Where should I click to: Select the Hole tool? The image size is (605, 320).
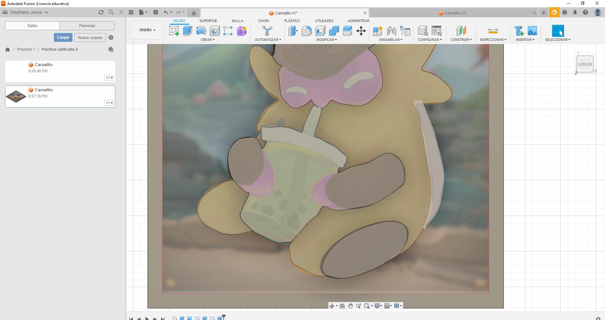215,31
